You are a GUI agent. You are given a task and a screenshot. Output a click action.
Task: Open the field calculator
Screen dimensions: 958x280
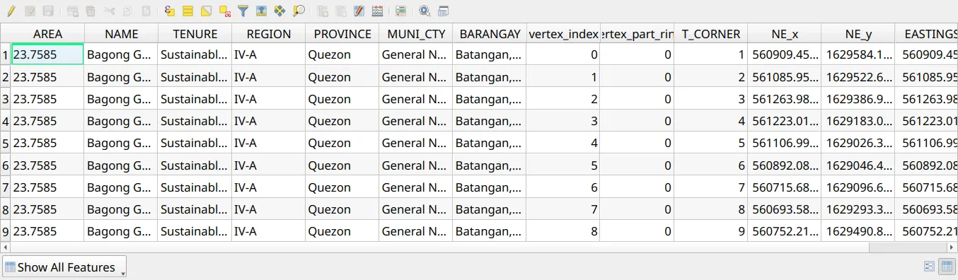[x=359, y=11]
